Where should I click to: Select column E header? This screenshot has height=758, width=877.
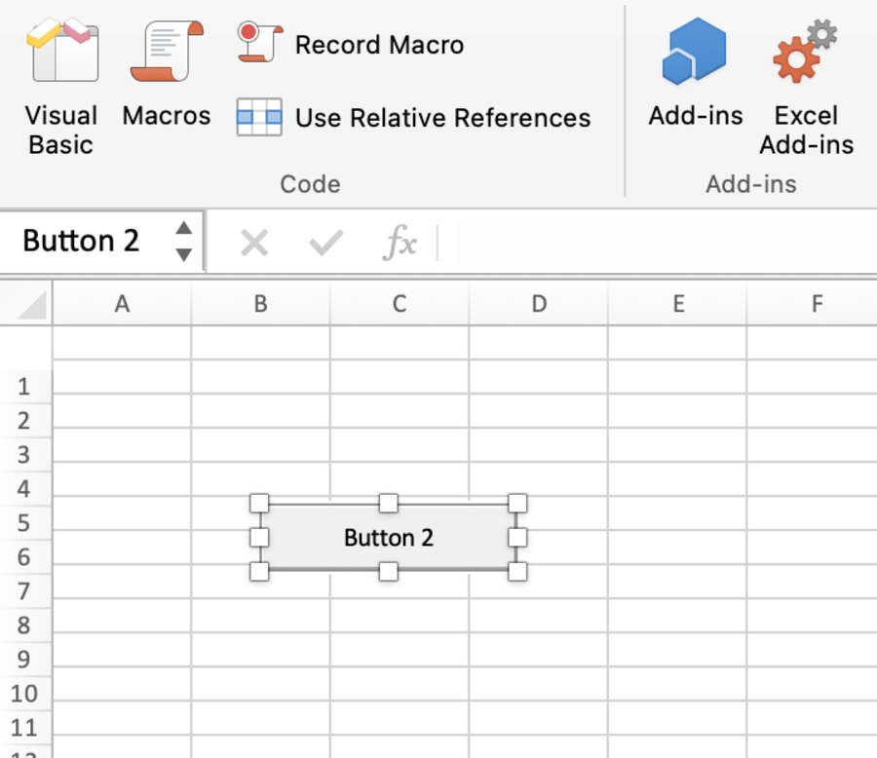[x=678, y=304]
